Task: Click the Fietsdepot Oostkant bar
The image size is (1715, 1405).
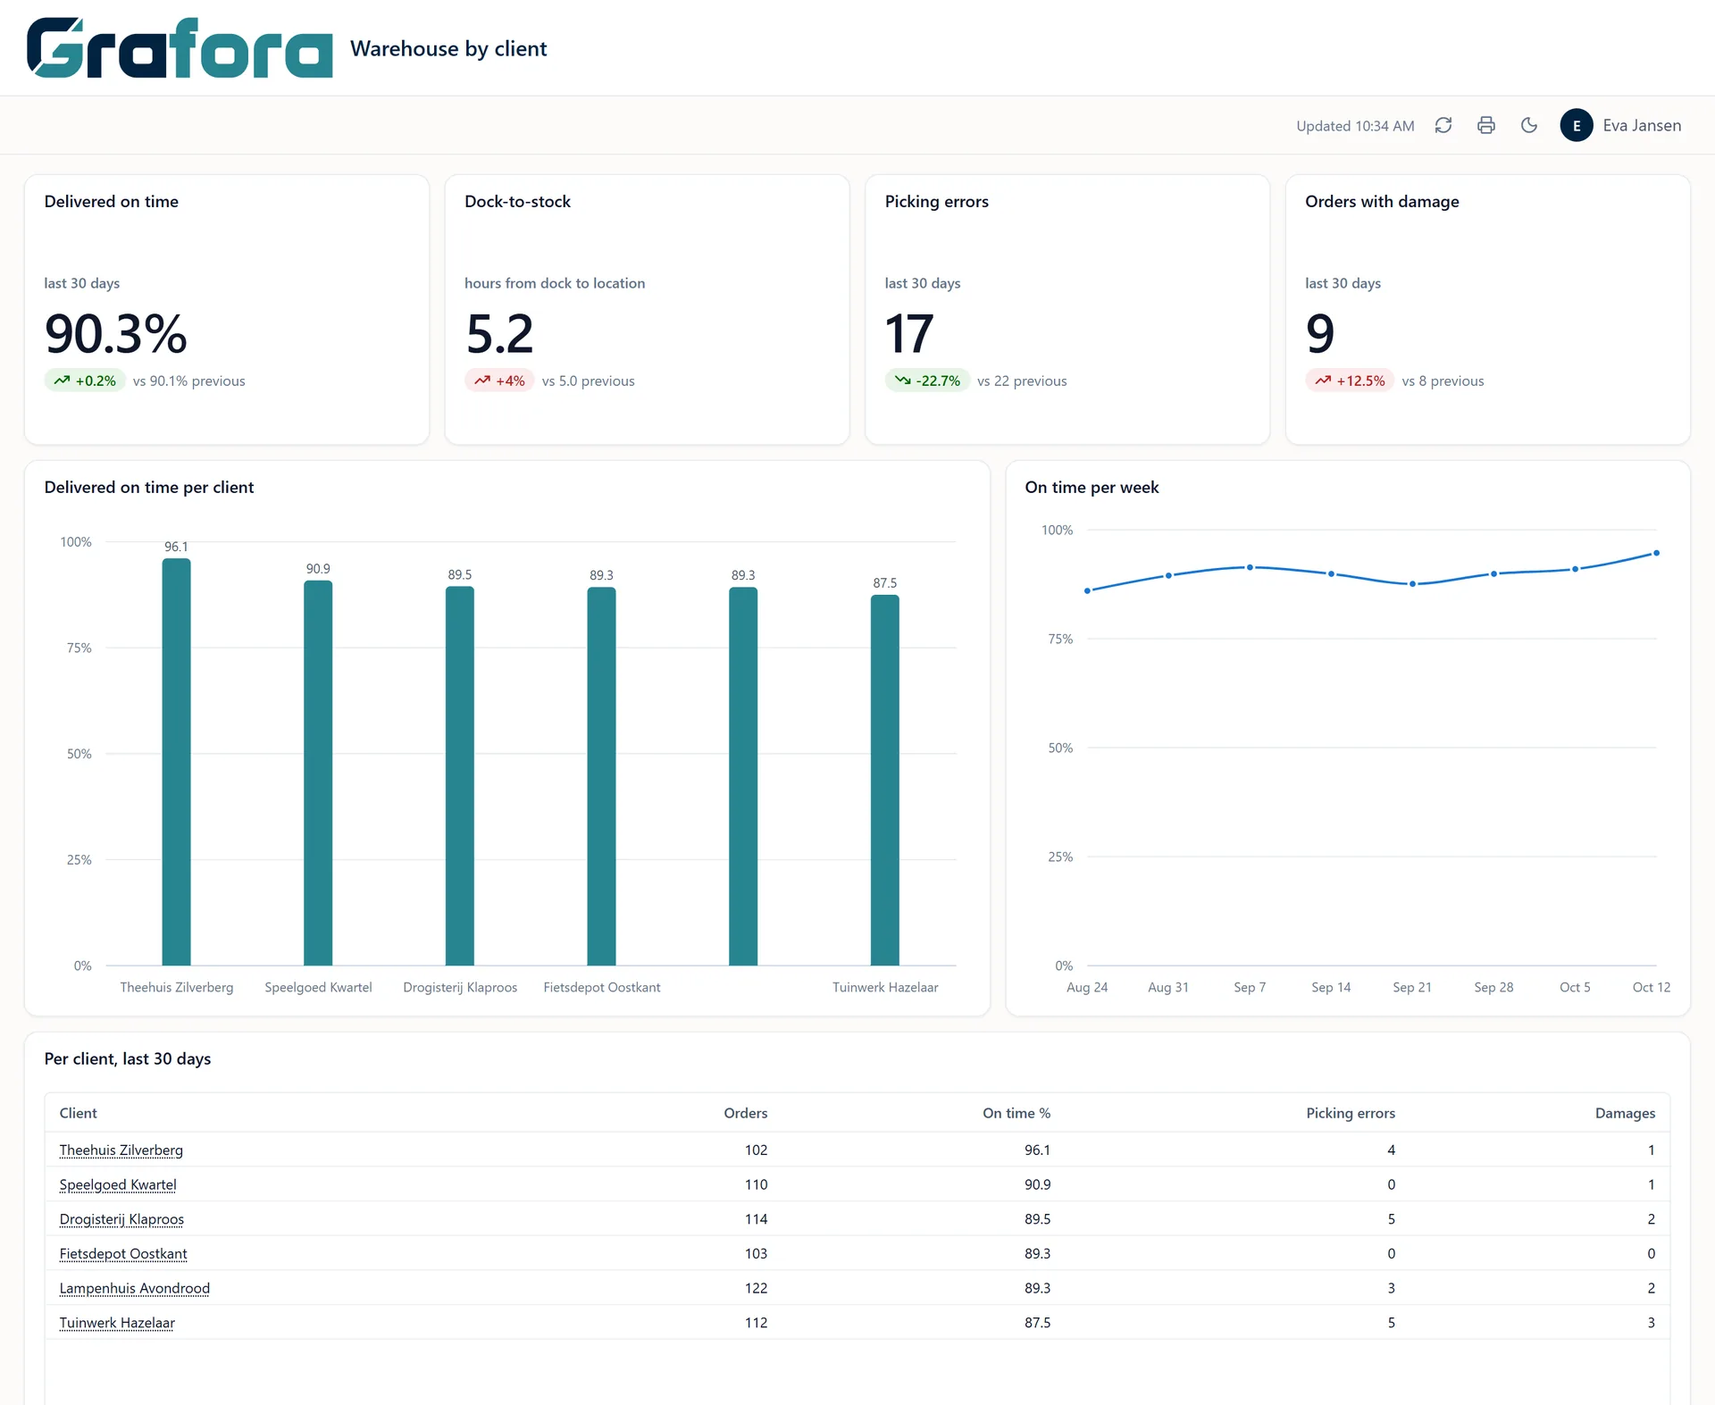Action: click(x=601, y=776)
